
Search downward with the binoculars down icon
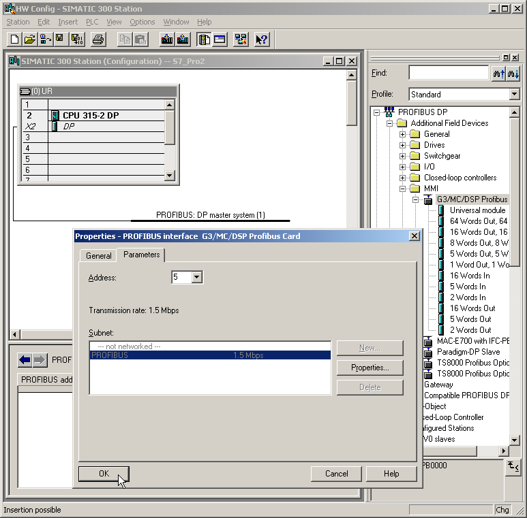513,73
